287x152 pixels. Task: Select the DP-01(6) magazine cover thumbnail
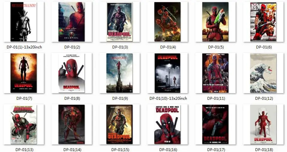[263, 22]
